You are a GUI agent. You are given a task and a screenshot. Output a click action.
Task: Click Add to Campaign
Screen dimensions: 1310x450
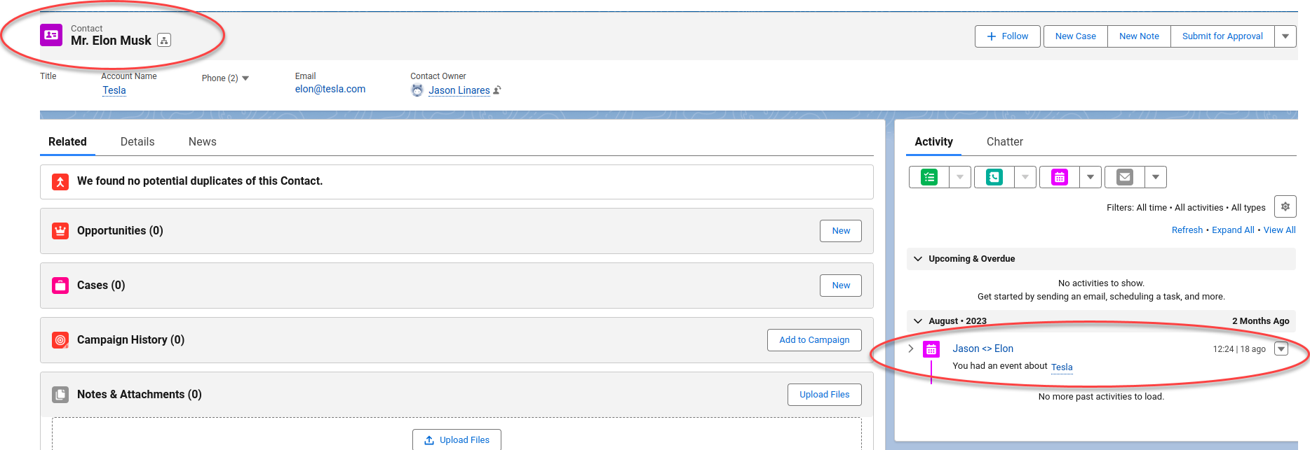814,340
